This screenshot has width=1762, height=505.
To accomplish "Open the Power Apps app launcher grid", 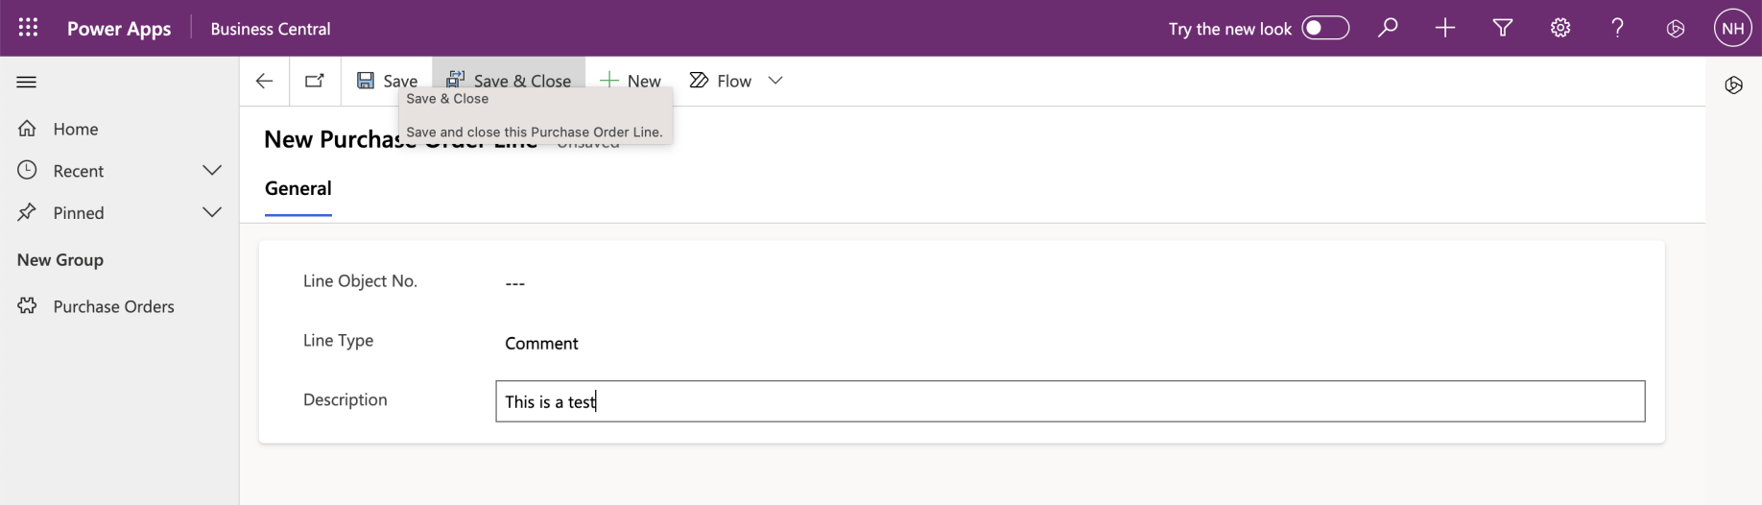I will [x=28, y=28].
